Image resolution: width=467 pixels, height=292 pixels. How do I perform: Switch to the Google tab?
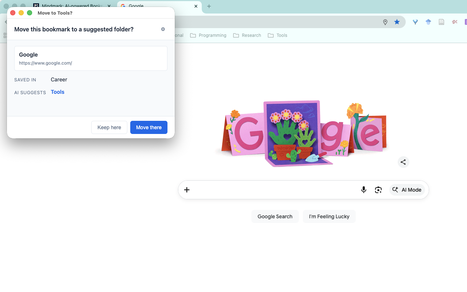[159, 6]
